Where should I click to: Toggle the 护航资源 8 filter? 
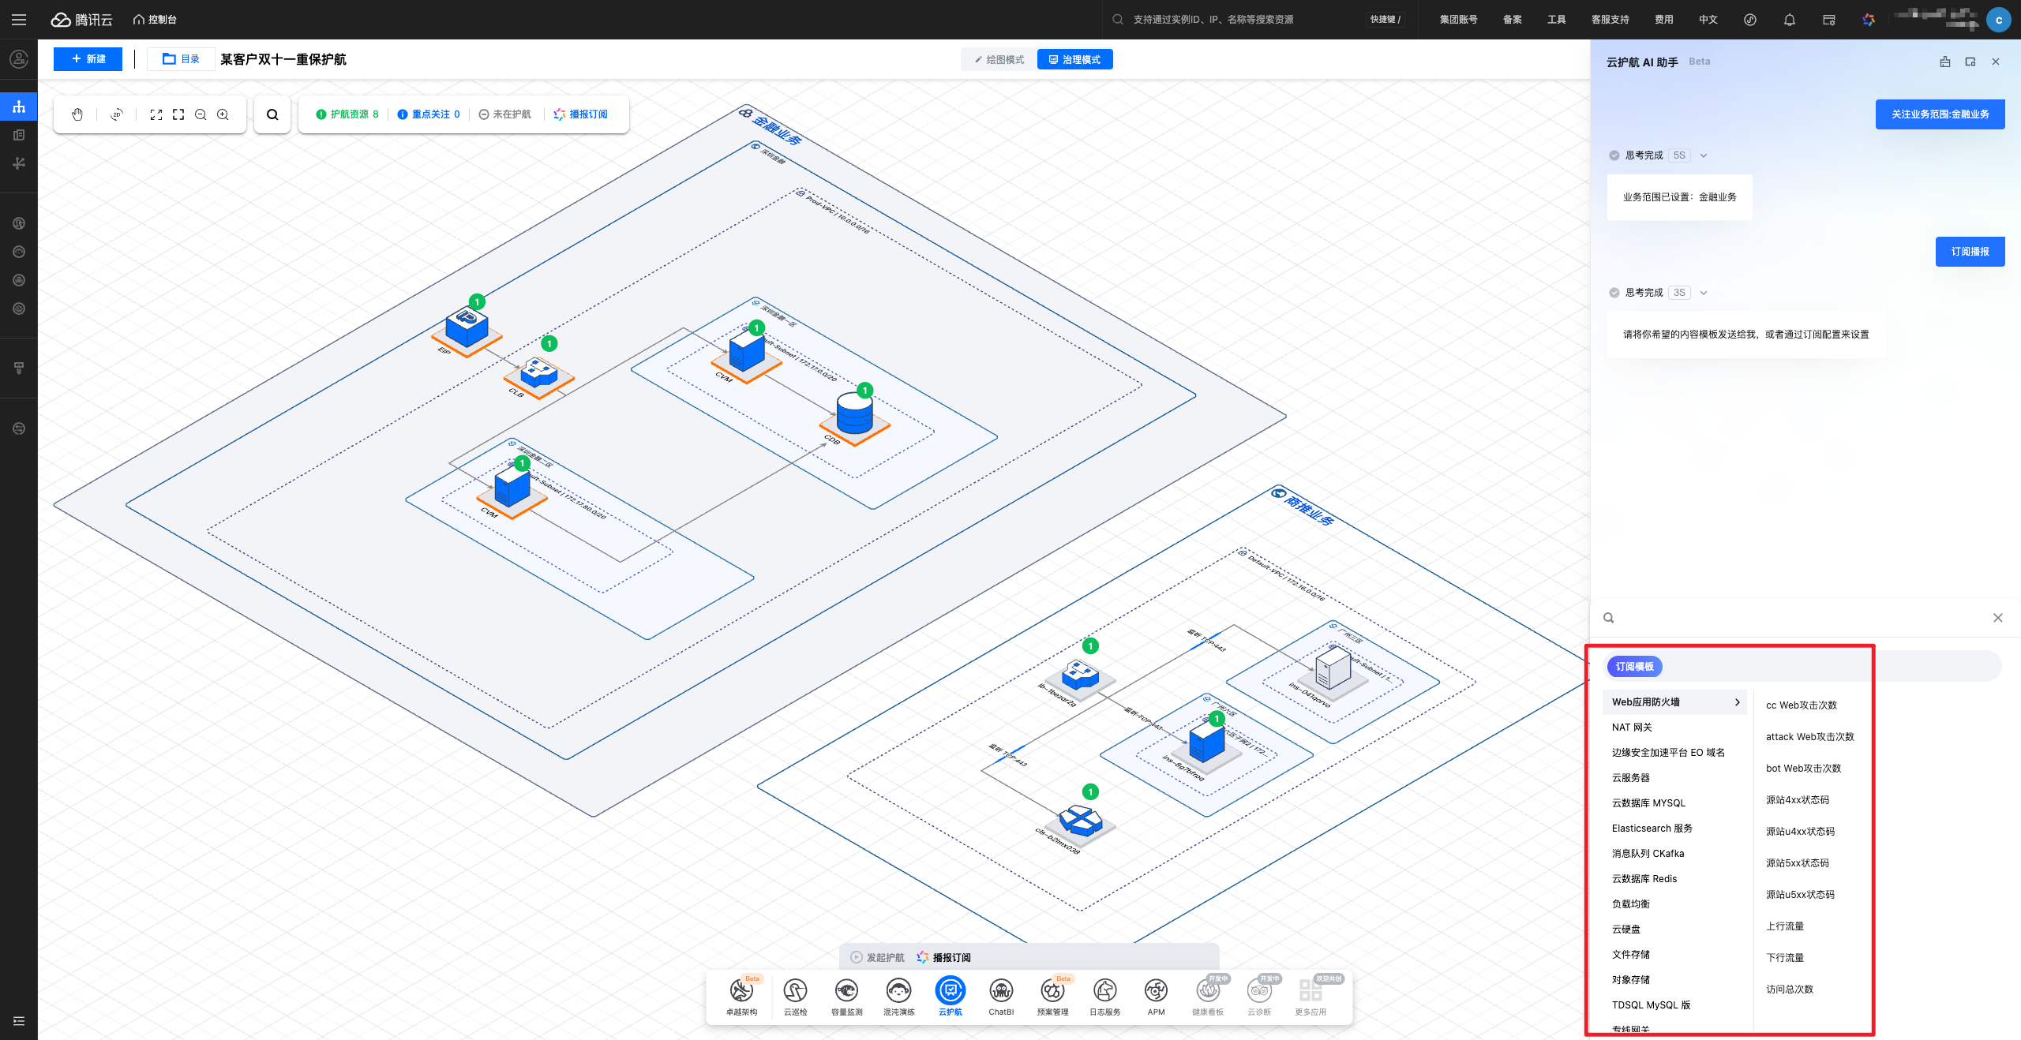point(347,114)
